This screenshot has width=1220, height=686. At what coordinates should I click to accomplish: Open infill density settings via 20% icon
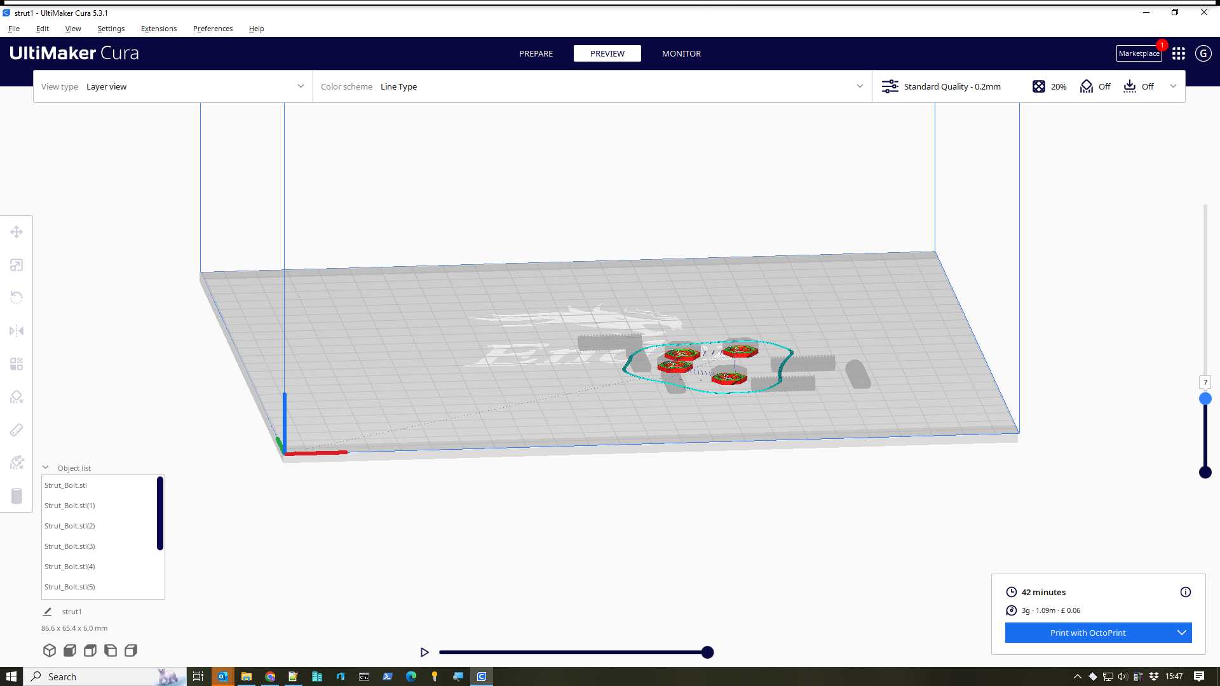click(x=1048, y=86)
